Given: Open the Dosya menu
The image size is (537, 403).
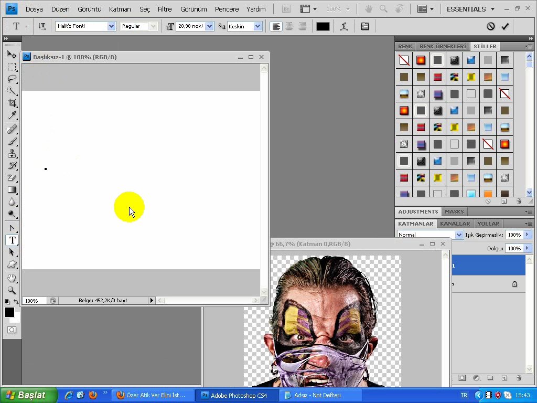Looking at the screenshot, I should [34, 9].
